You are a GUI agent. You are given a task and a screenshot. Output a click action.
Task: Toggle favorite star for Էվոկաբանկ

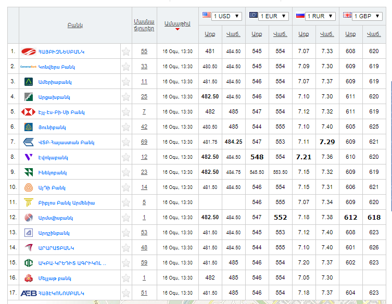[126, 157]
